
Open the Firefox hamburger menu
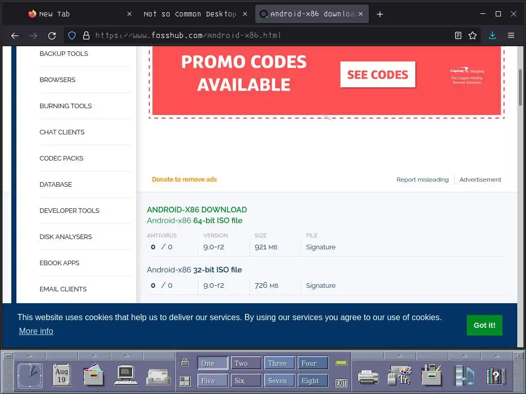pos(511,35)
